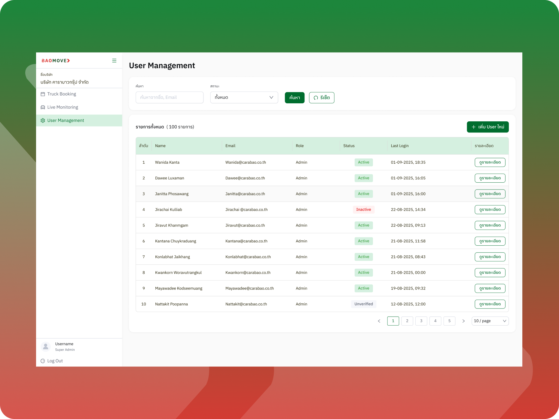559x419 pixels.
Task: Open ดูรายละเอียด for Wanida Kanta
Action: 490,162
